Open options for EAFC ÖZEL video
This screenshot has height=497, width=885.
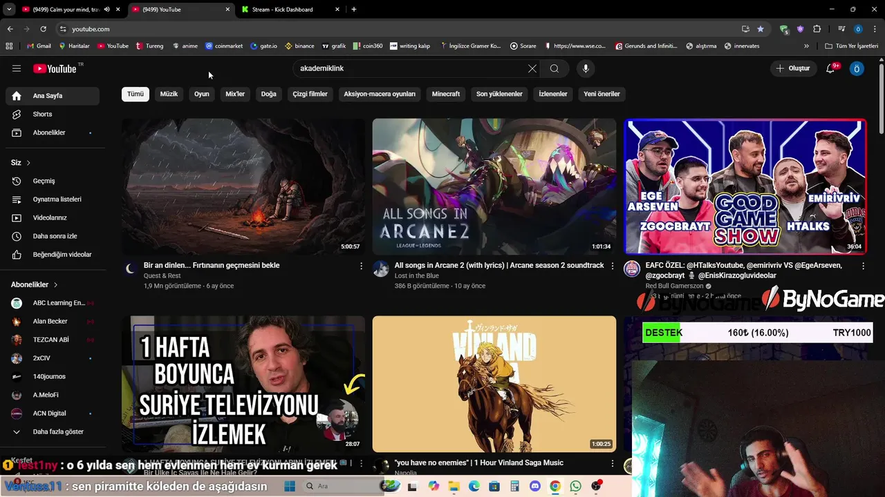pos(863,266)
